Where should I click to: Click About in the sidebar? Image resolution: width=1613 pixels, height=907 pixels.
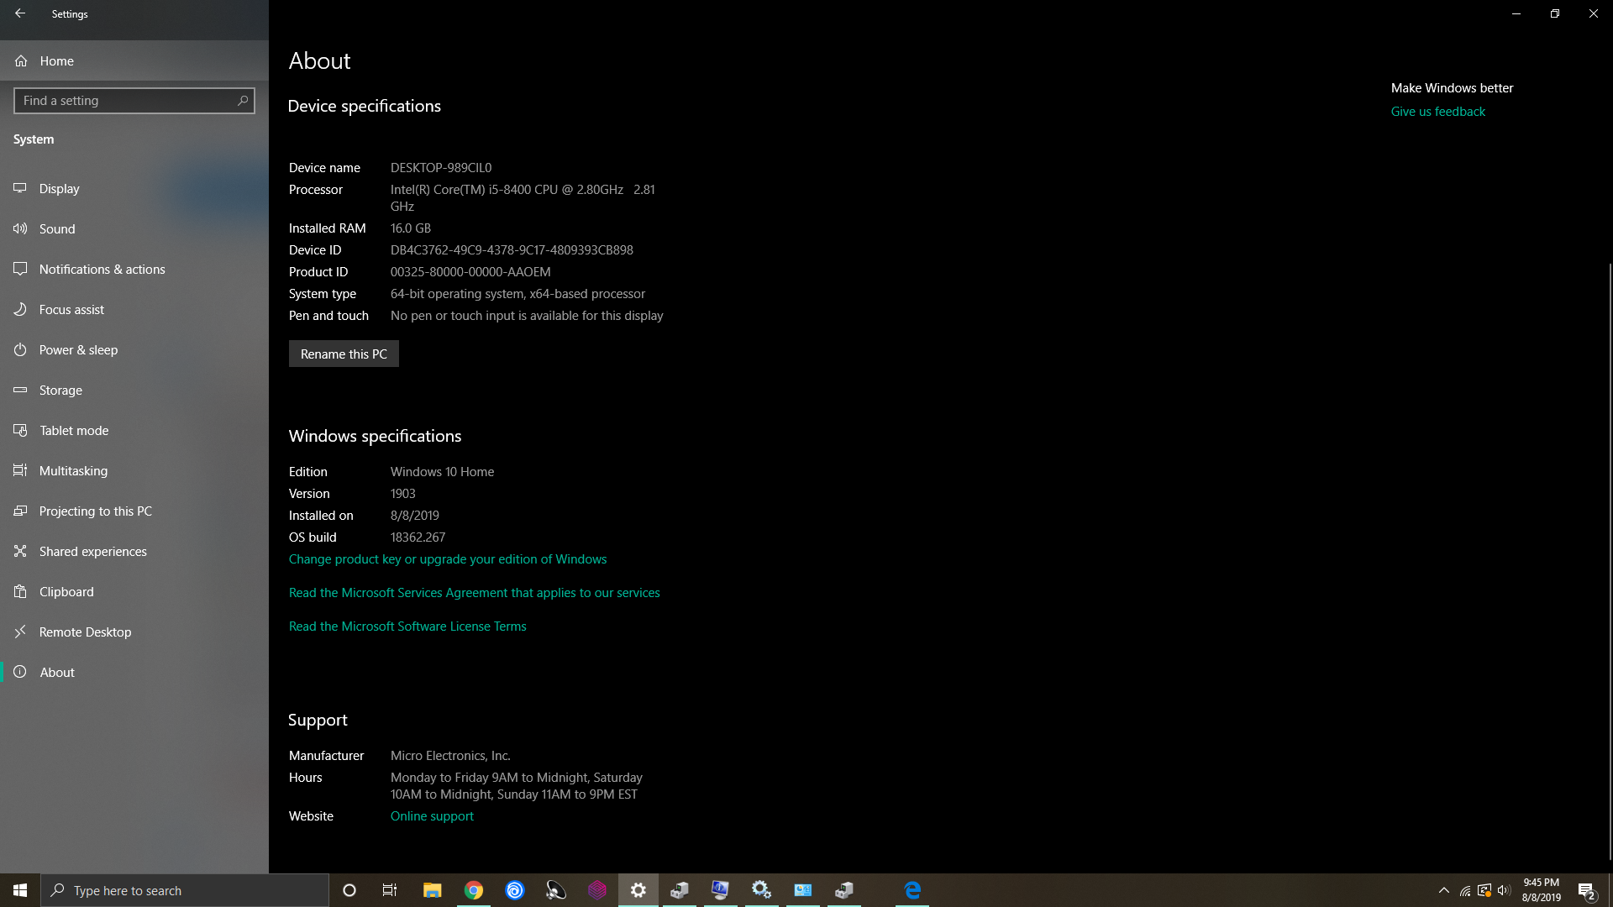(56, 672)
